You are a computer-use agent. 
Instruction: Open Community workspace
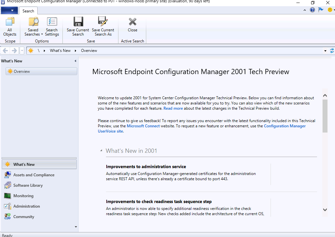[x=39, y=216]
